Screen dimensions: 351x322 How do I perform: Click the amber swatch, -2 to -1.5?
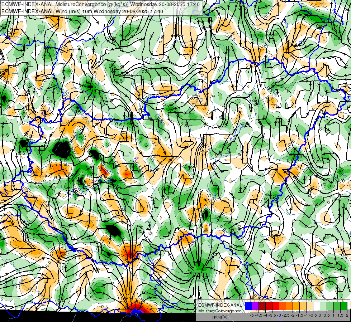click(x=296, y=306)
